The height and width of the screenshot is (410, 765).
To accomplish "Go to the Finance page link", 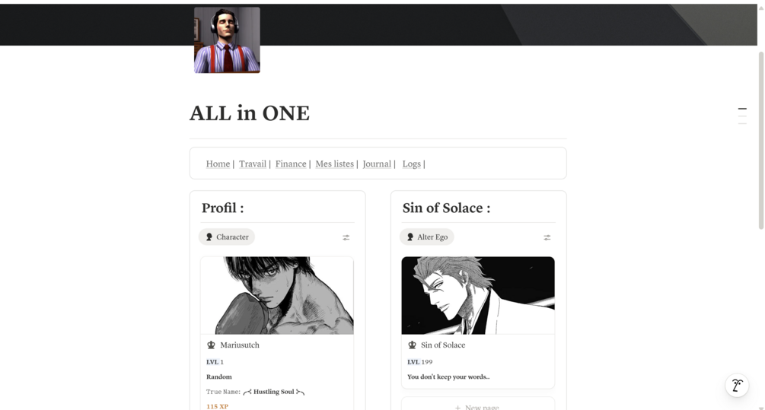I will 291,164.
